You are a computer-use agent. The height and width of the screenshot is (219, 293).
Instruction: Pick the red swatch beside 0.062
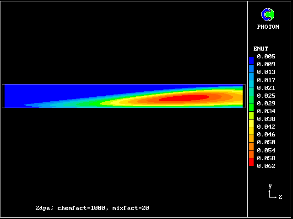pos(251,163)
